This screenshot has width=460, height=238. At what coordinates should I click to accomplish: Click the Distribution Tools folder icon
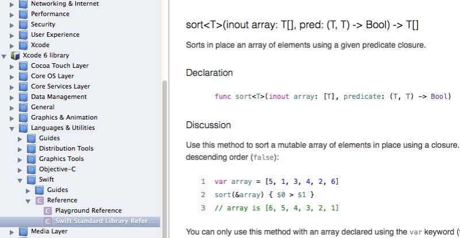pos(32,148)
